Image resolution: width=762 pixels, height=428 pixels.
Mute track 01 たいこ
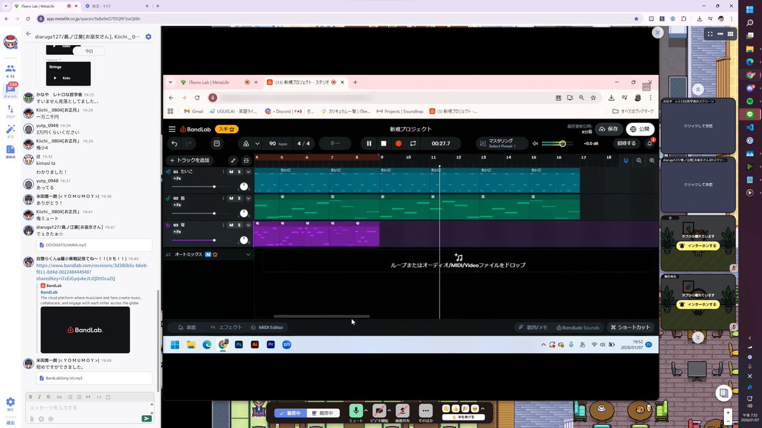231,172
